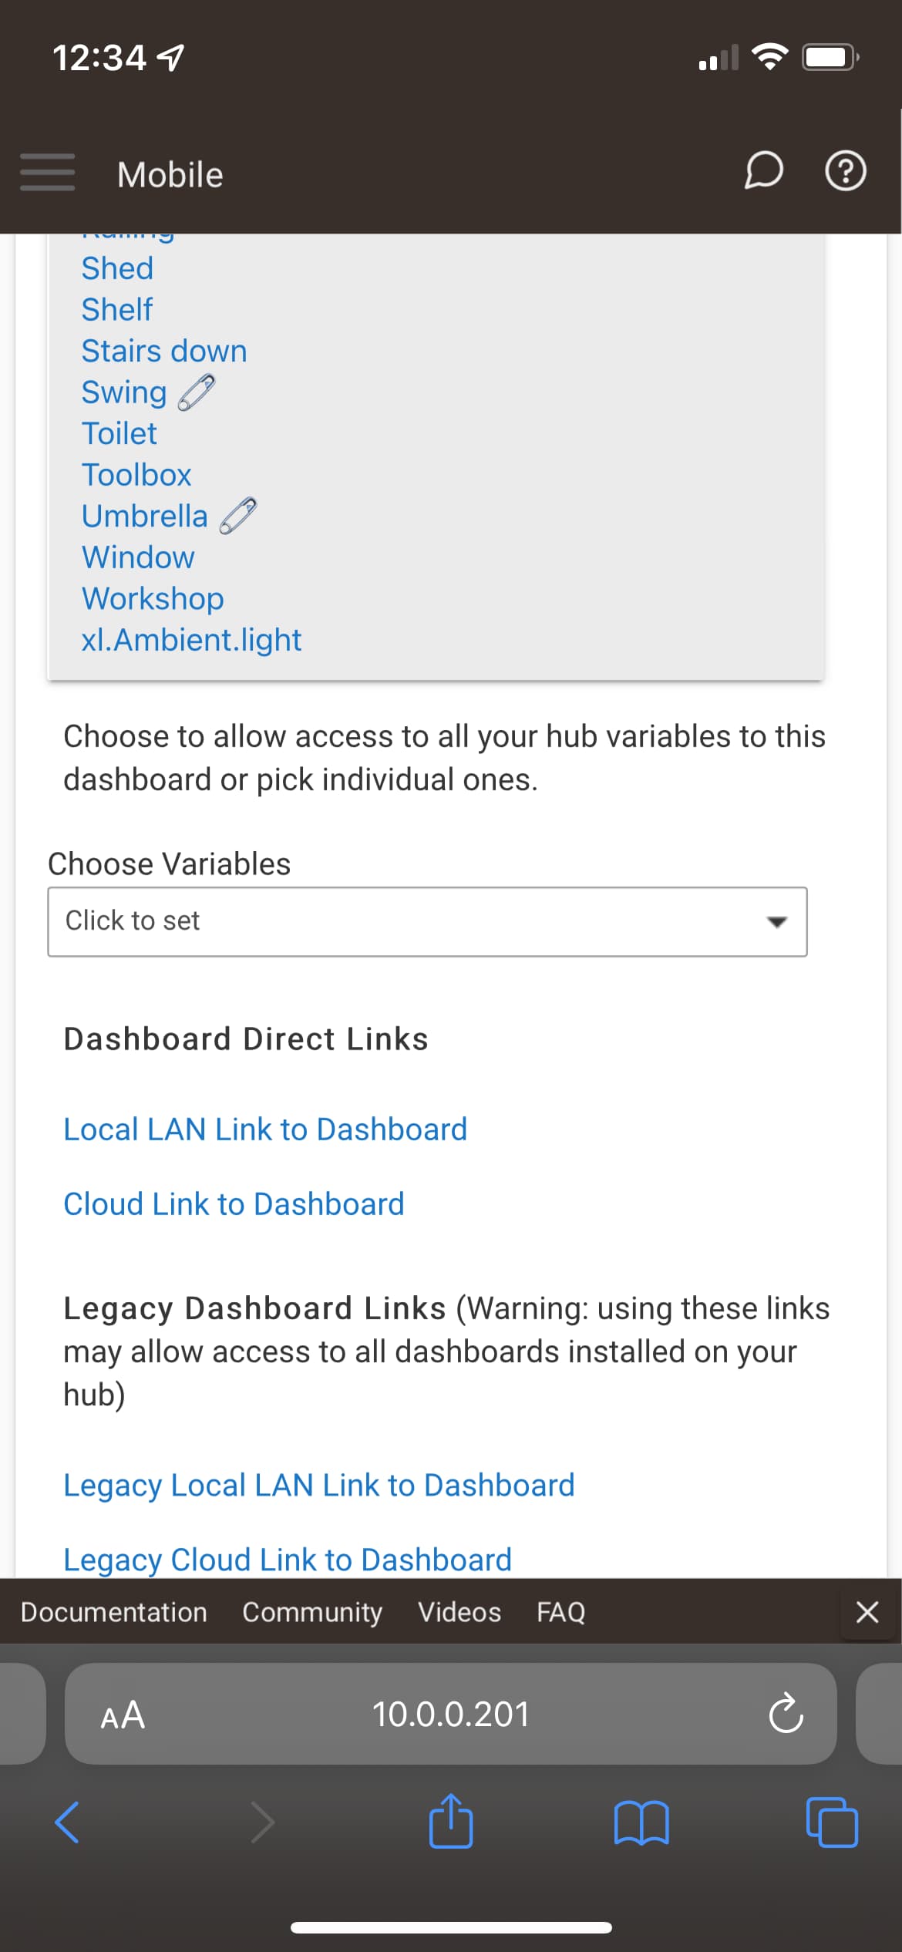Image resolution: width=902 pixels, height=1952 pixels.
Task: Tap the 10.0.0.201 address bar
Action: tap(450, 1714)
